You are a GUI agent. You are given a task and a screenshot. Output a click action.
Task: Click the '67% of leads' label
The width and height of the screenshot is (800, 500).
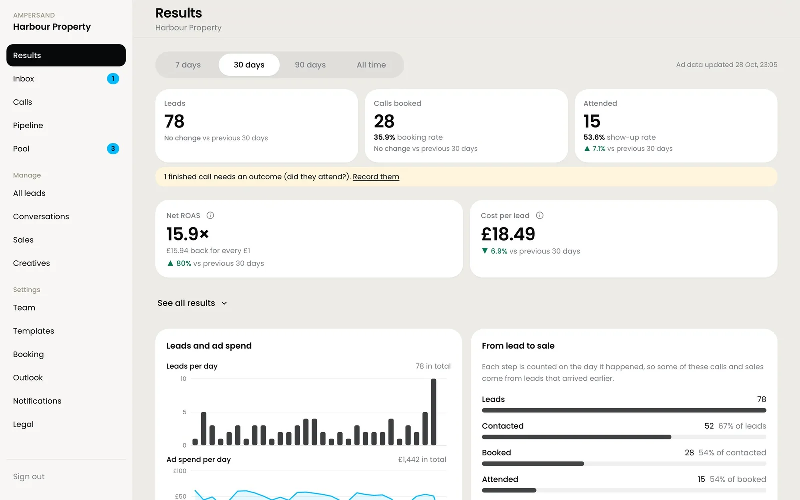click(742, 426)
